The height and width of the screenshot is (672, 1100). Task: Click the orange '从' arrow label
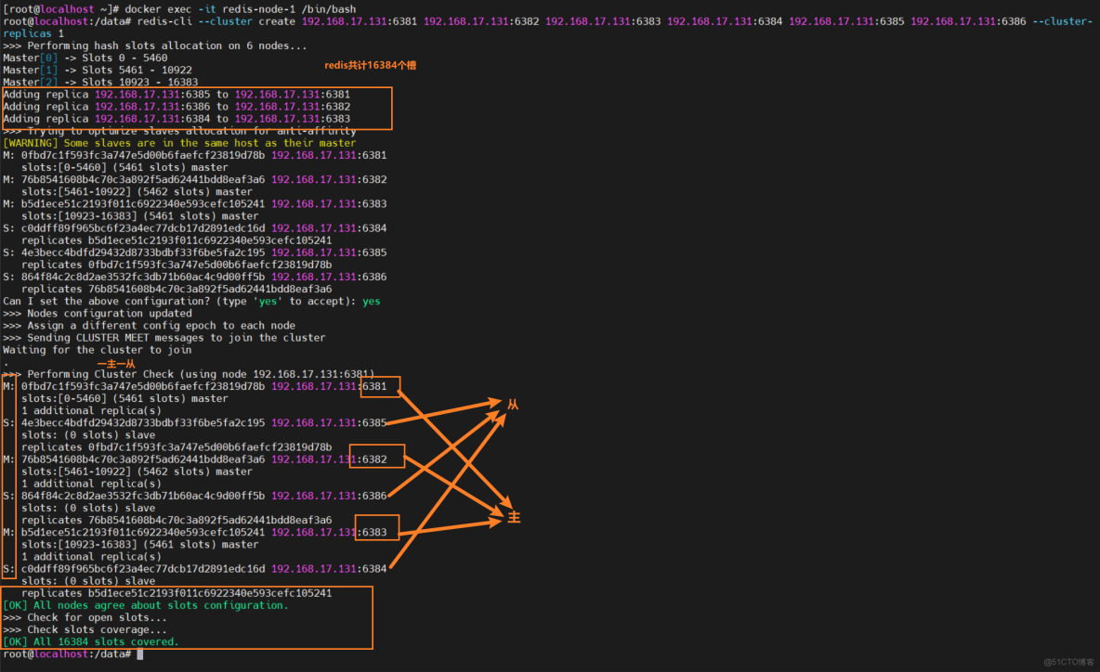[512, 405]
